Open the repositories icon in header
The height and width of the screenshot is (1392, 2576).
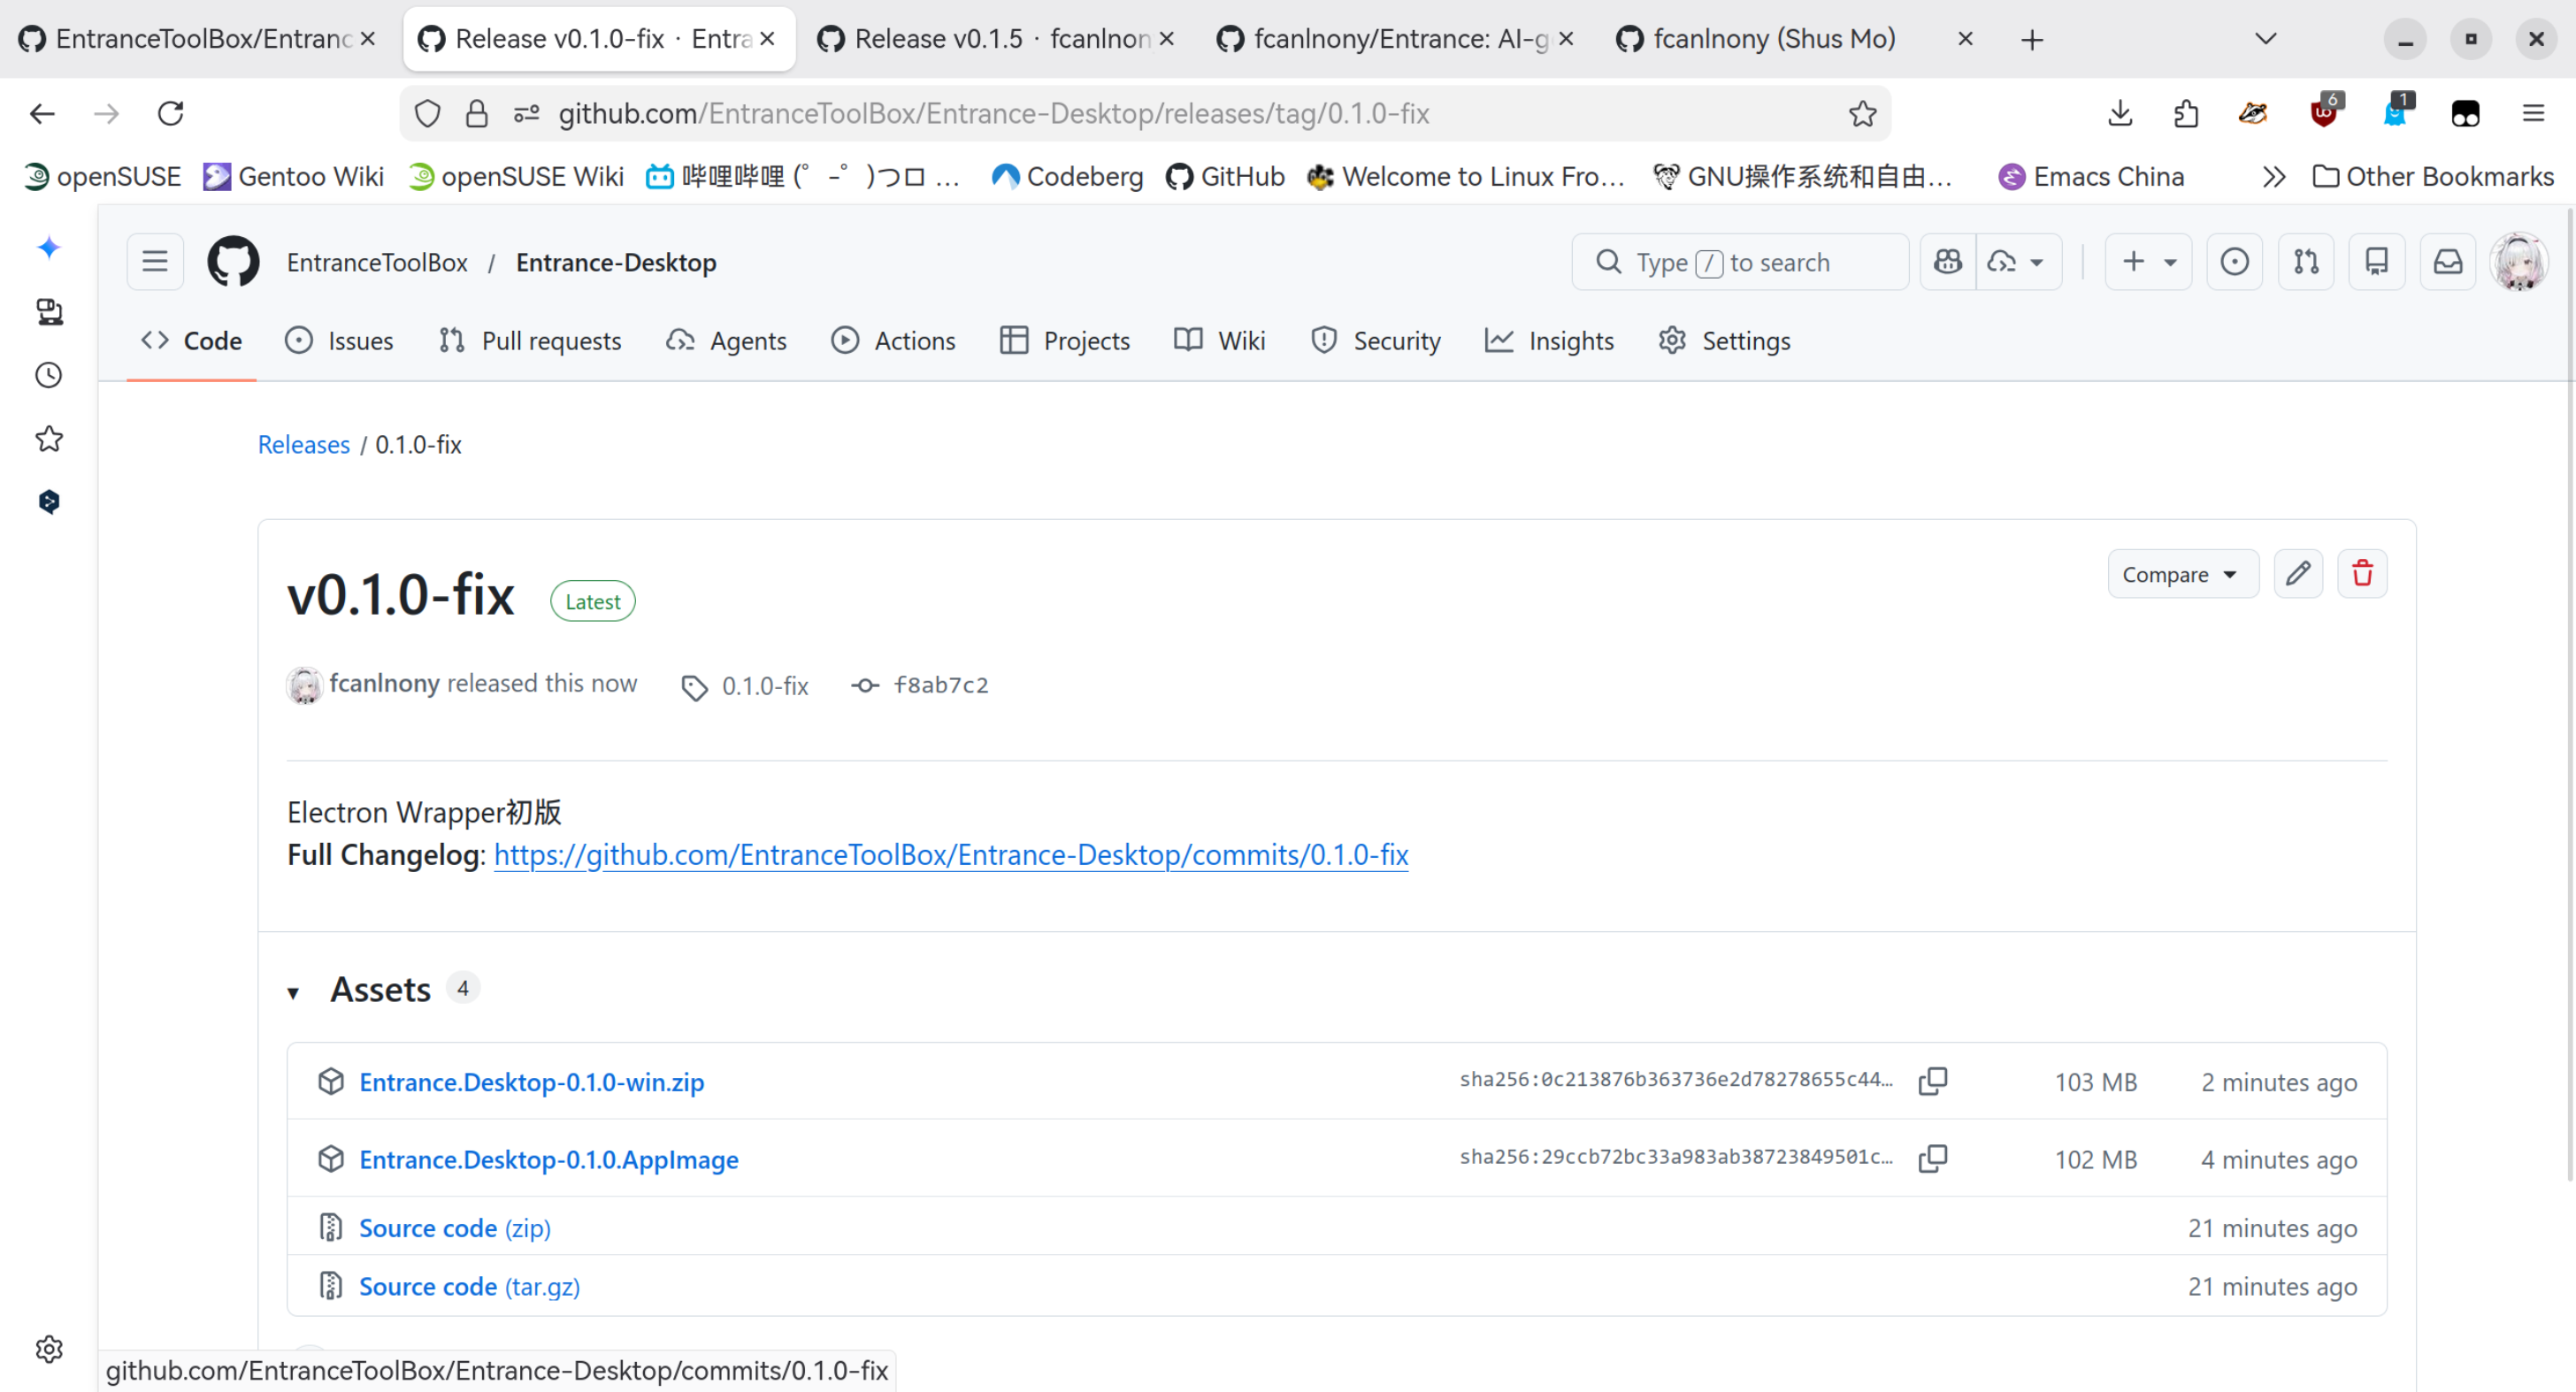pos(2377,262)
